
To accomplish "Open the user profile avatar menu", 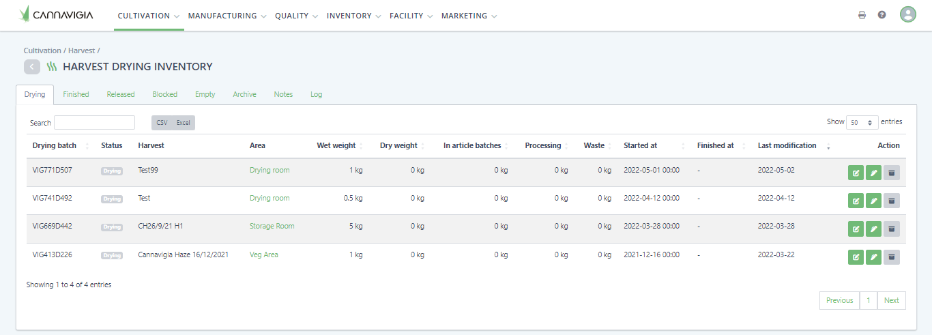I will [907, 15].
